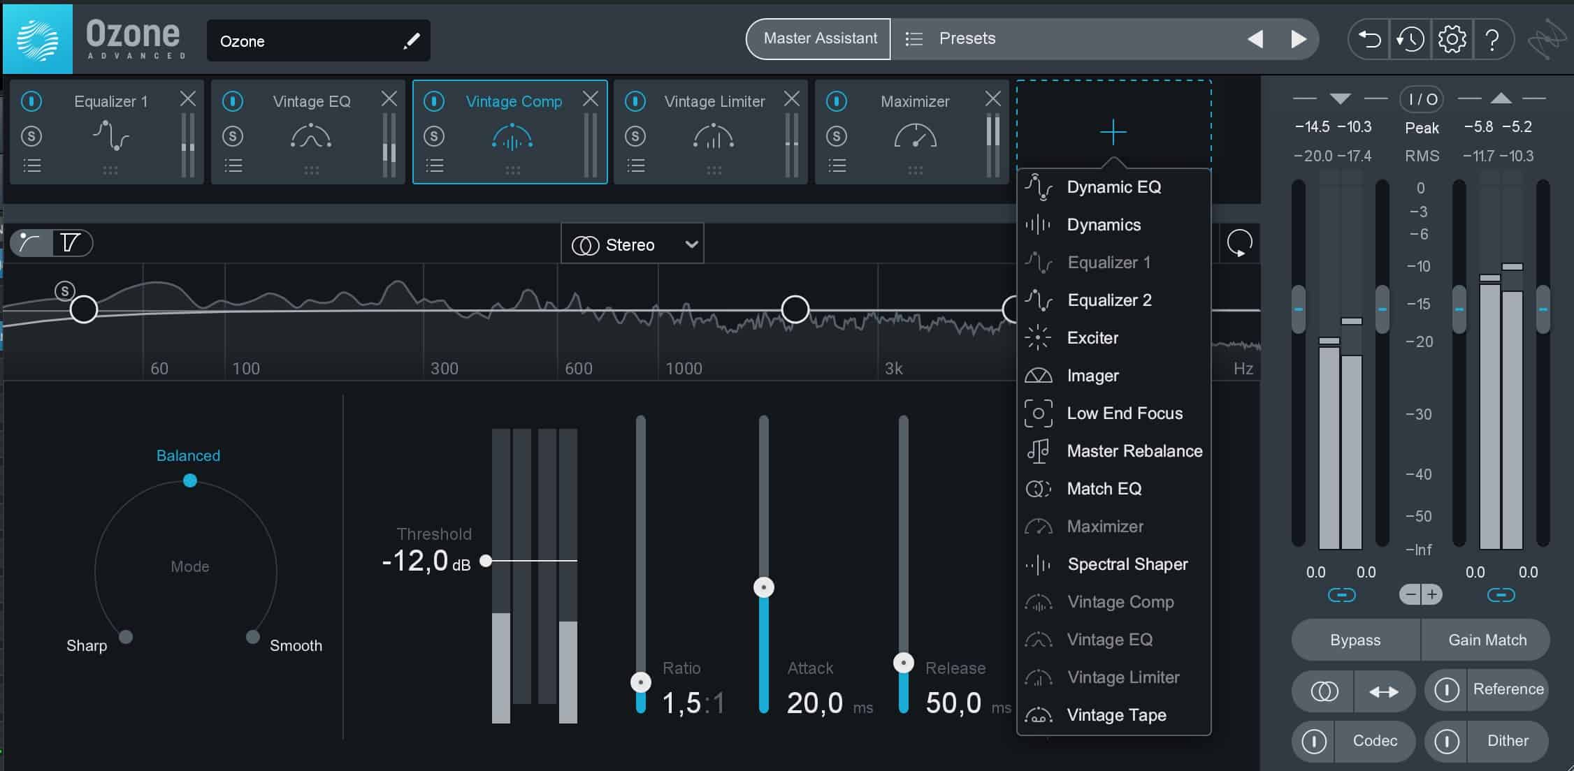Go to previous preset with left arrow
Viewport: 1574px width, 771px height.
(1255, 39)
